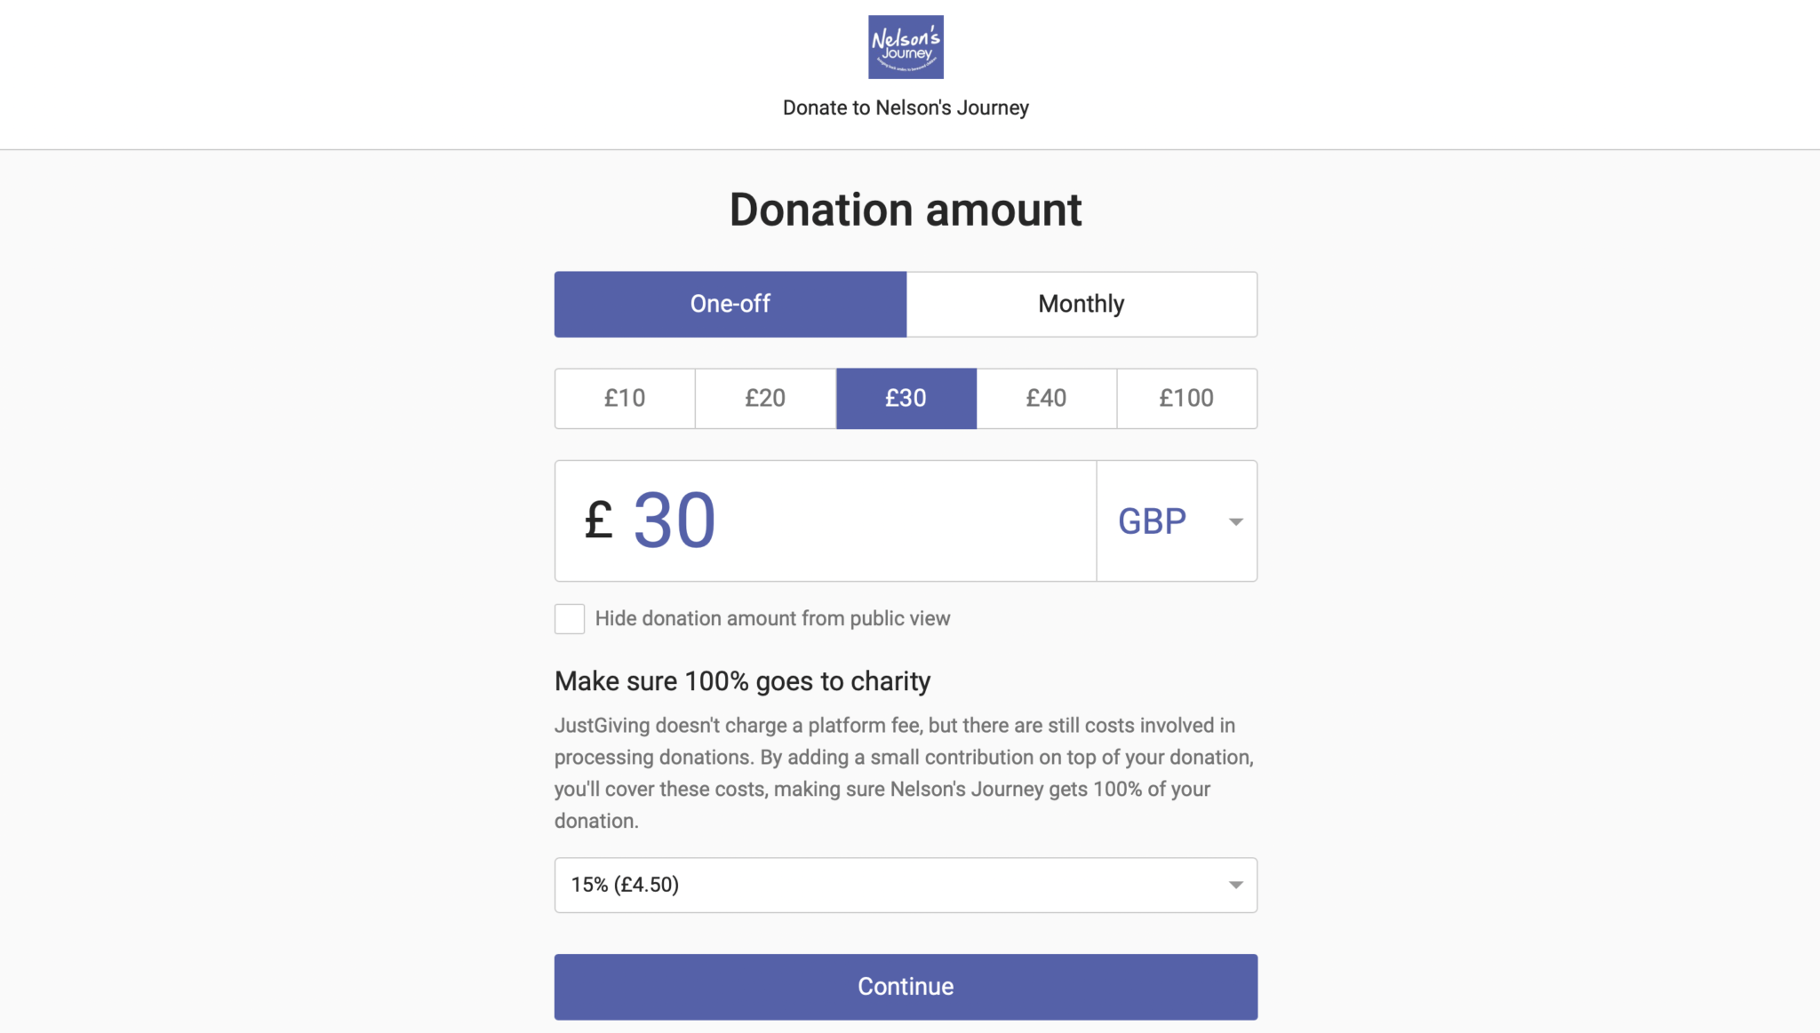The height and width of the screenshot is (1033, 1820).
Task: Switch to Monthly donation tab
Action: click(1082, 304)
